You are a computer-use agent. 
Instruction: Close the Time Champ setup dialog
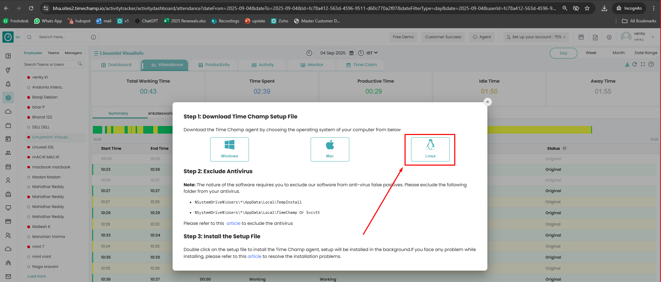487,102
